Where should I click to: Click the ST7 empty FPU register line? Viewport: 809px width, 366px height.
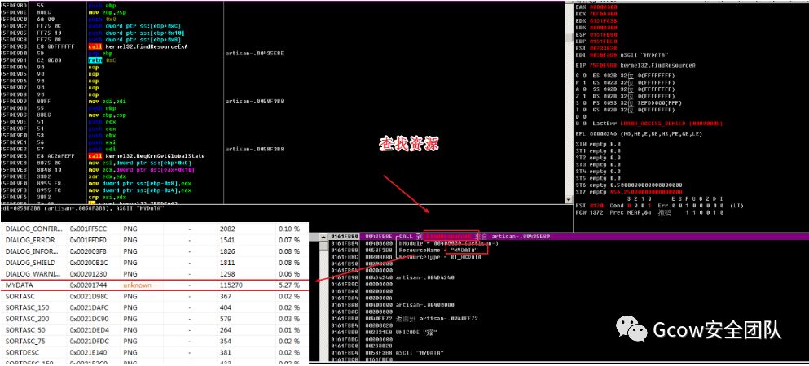coord(629,191)
